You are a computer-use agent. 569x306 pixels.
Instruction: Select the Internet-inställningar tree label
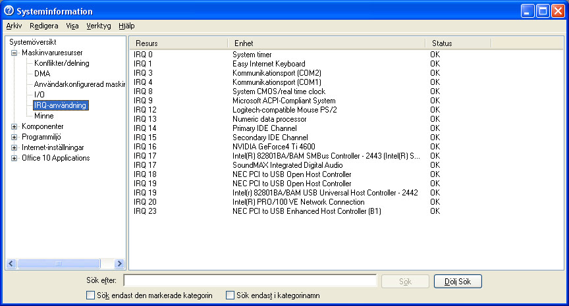tap(53, 147)
